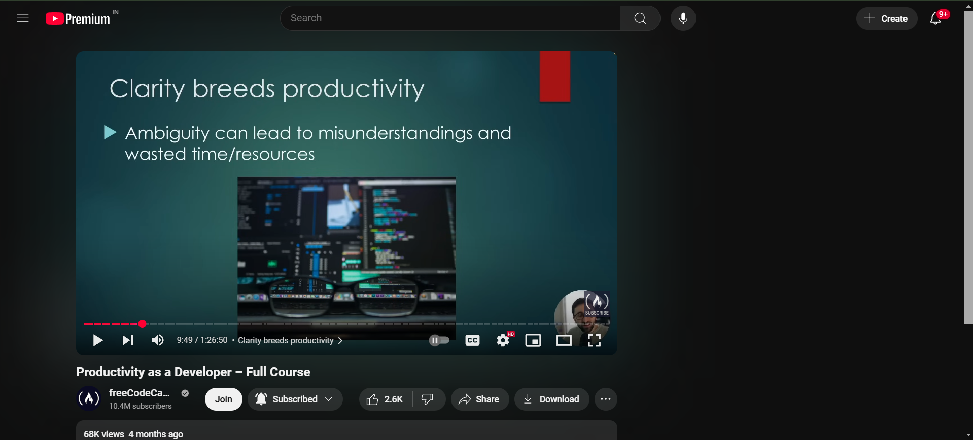This screenshot has width=973, height=440.
Task: Skip to the next video
Action: (128, 340)
